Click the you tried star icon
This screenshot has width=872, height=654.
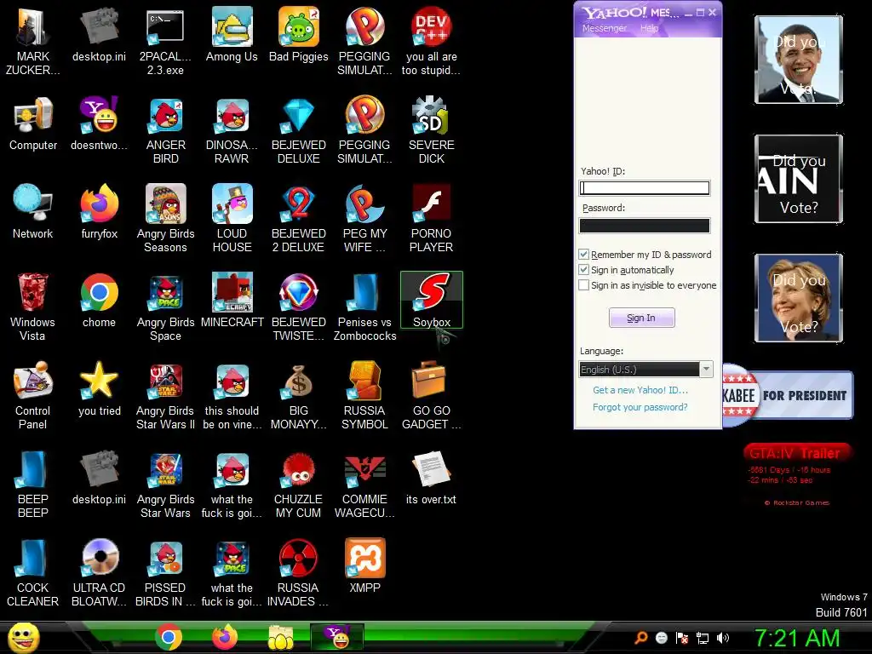[x=99, y=388]
